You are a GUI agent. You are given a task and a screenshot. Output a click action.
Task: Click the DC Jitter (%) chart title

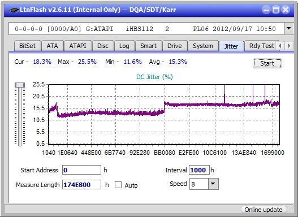(154, 77)
